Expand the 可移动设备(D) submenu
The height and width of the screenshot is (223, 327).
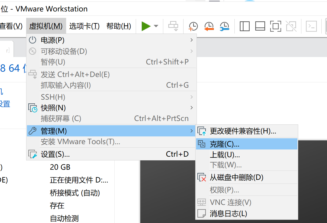(111, 51)
